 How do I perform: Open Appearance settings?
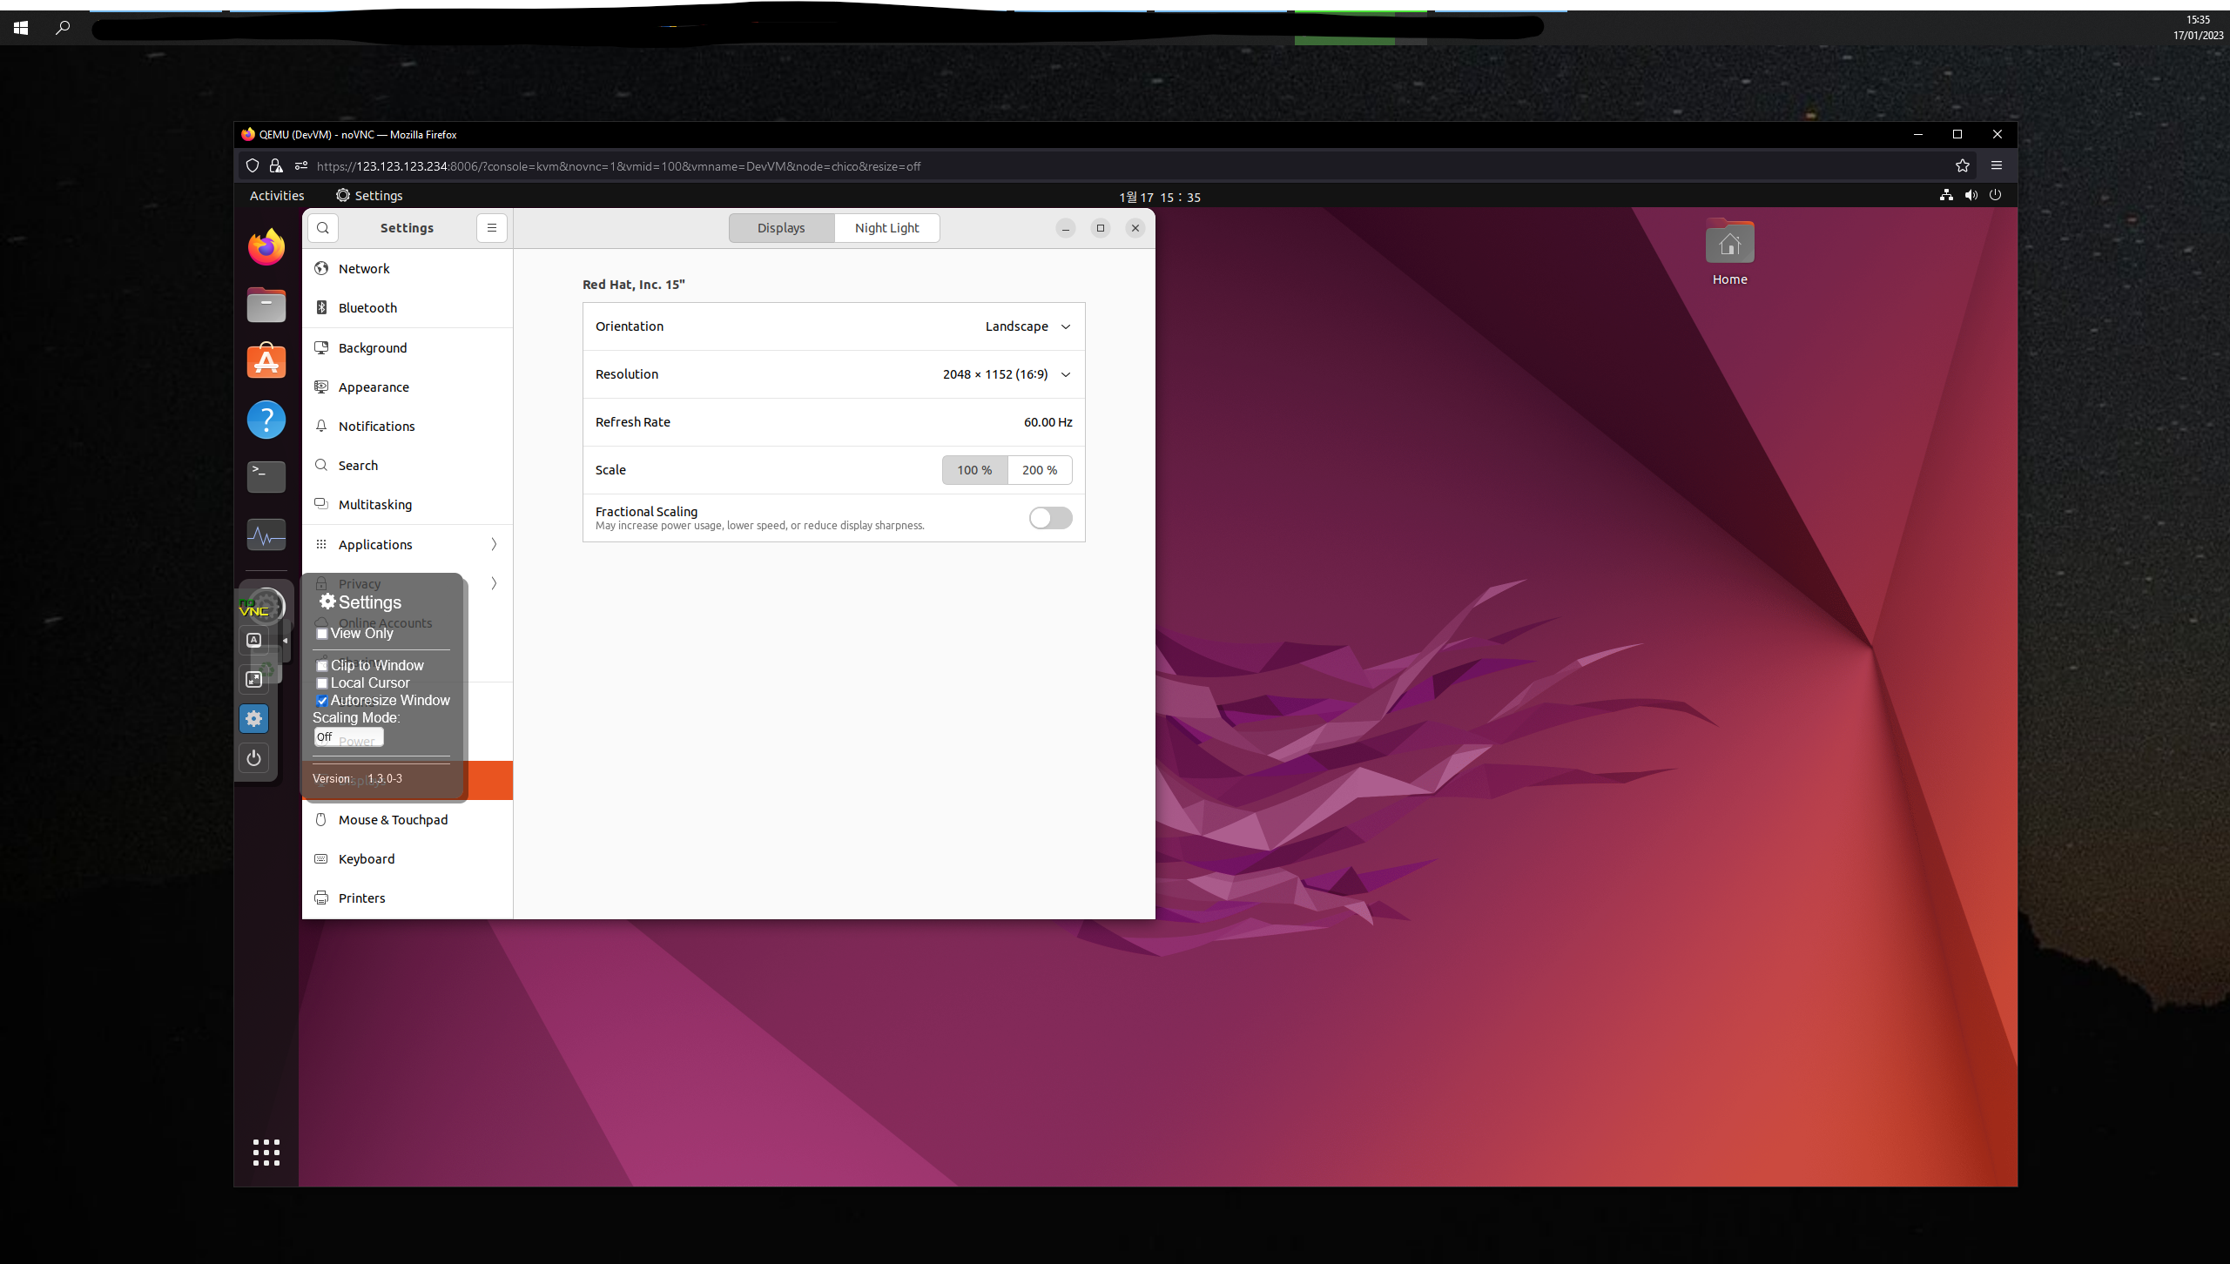click(408, 387)
